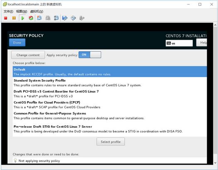Select Draft PCI-DSS v3 Control Baseline profile

tap(110, 94)
